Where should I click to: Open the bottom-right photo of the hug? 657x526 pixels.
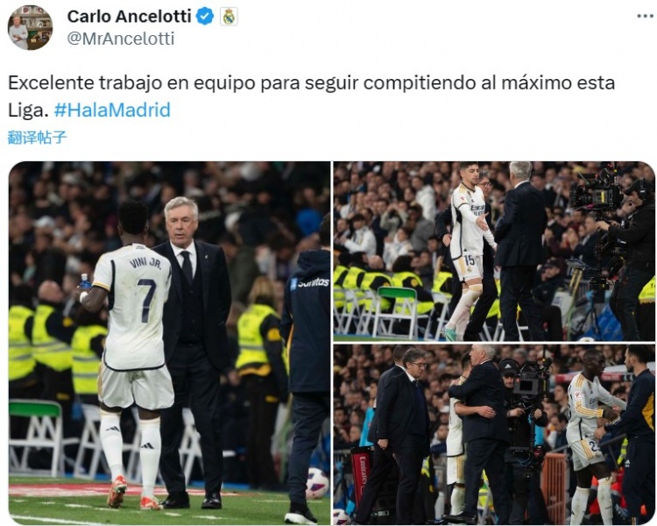[x=494, y=435]
